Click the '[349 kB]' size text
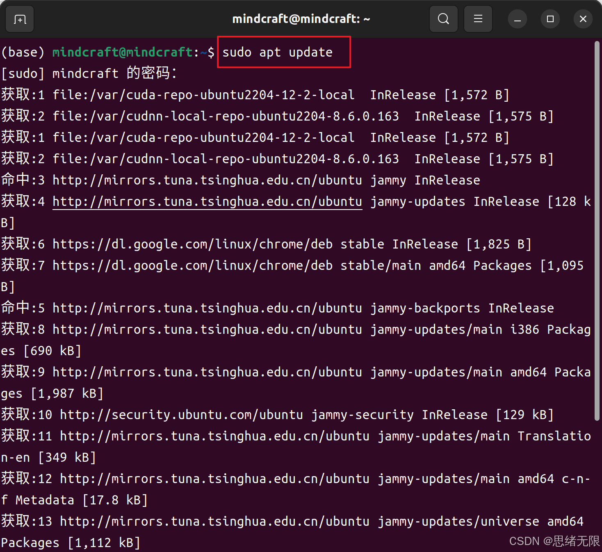602x552 pixels. pos(67,457)
